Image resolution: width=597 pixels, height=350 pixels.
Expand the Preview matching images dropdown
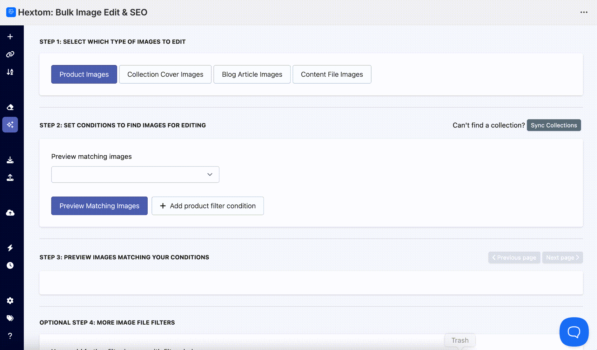click(135, 174)
